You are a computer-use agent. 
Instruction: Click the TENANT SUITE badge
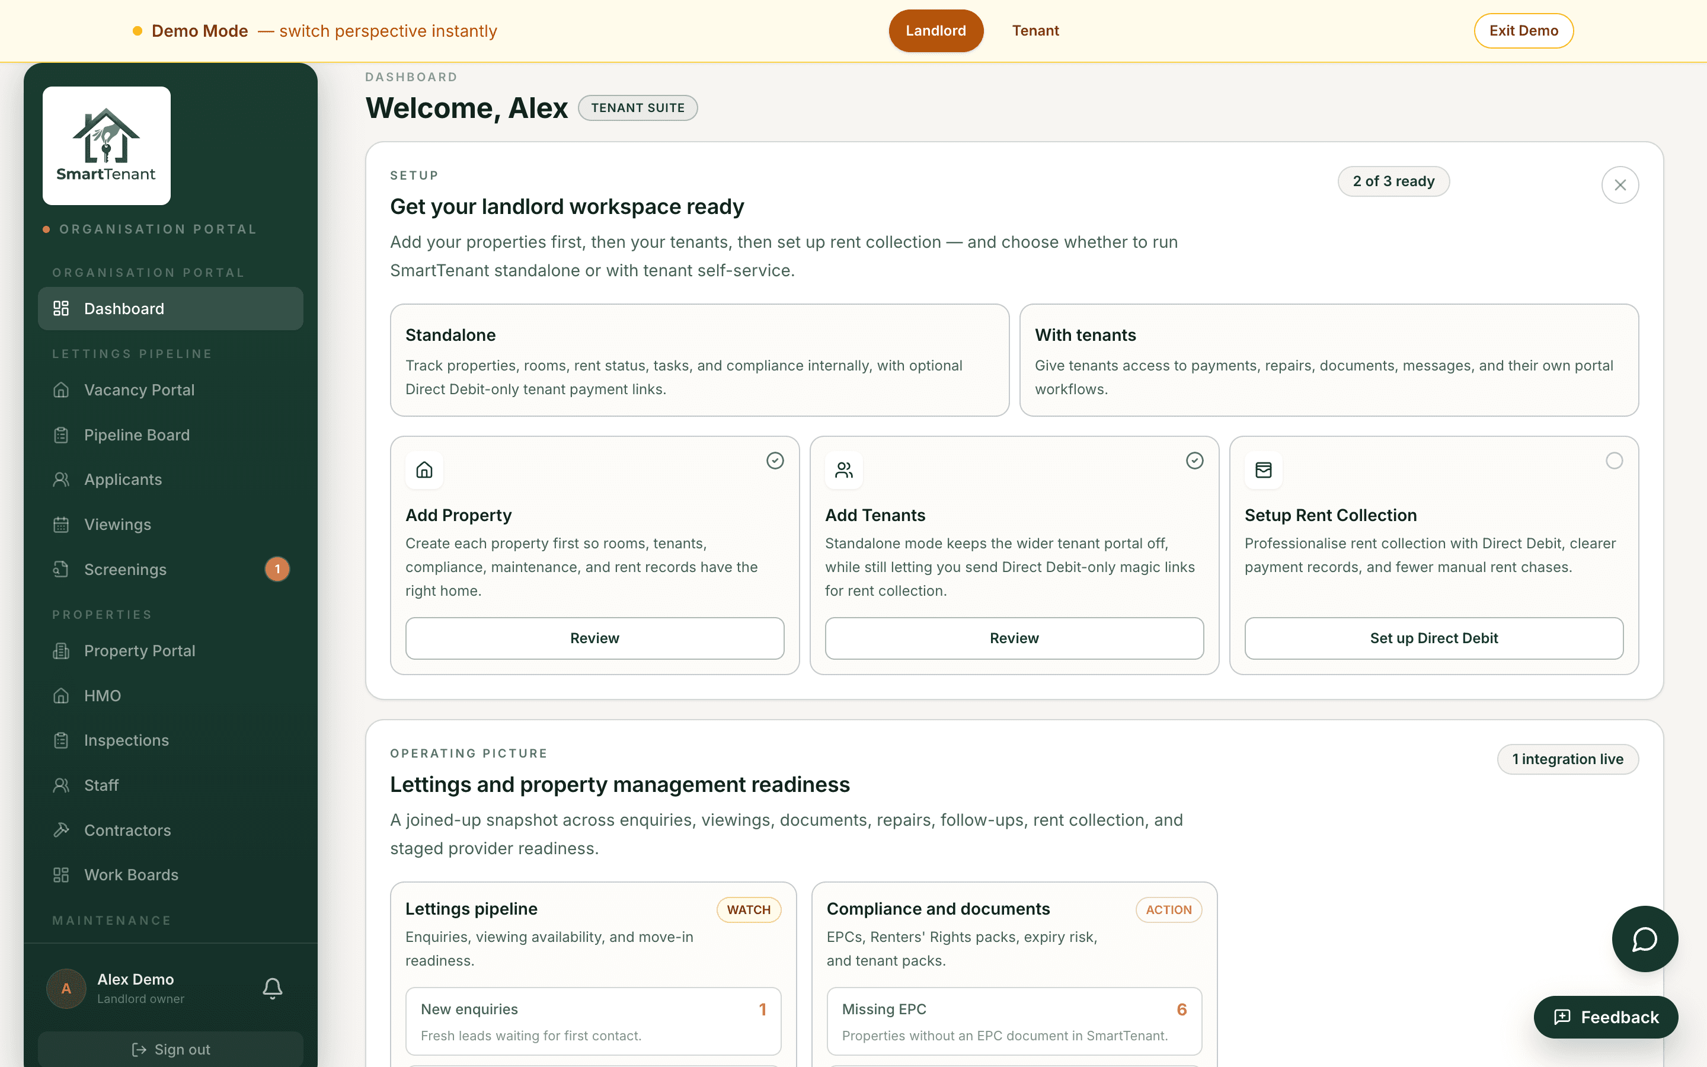pyautogui.click(x=638, y=108)
